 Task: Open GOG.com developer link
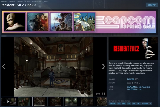click(x=146, y=87)
